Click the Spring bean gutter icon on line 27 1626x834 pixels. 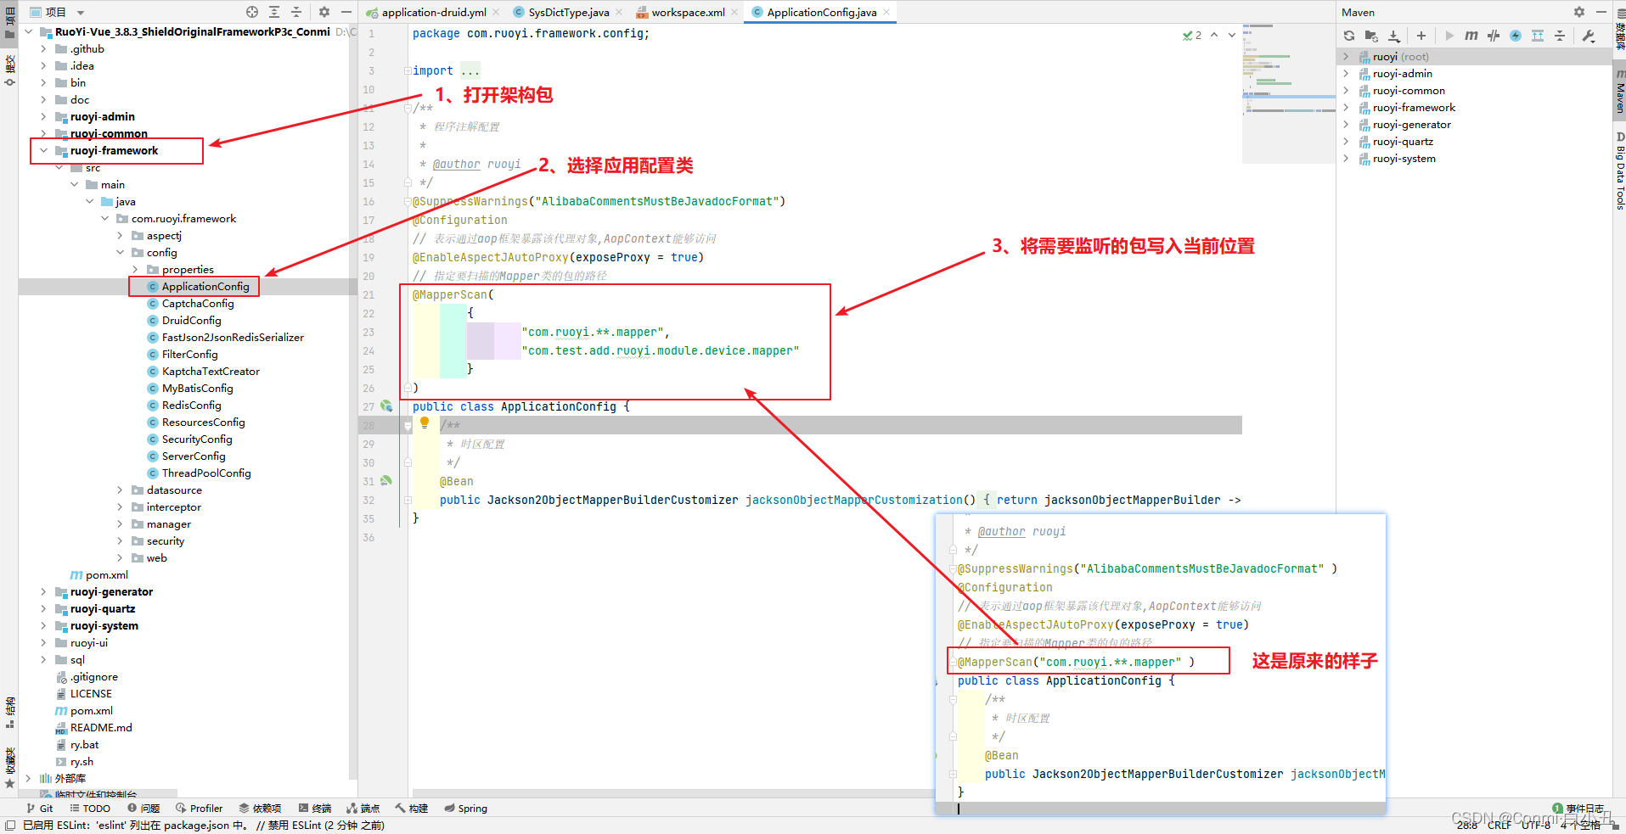386,406
